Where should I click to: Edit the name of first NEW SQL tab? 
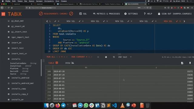click(x=79, y=21)
